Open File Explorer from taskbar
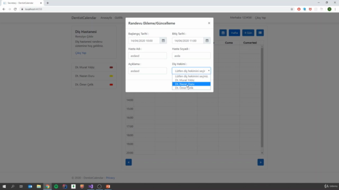Screen dimensions: 339x190 pyautogui.click(x=39, y=186)
